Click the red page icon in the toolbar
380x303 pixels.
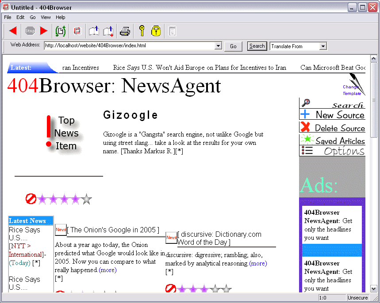(x=77, y=31)
